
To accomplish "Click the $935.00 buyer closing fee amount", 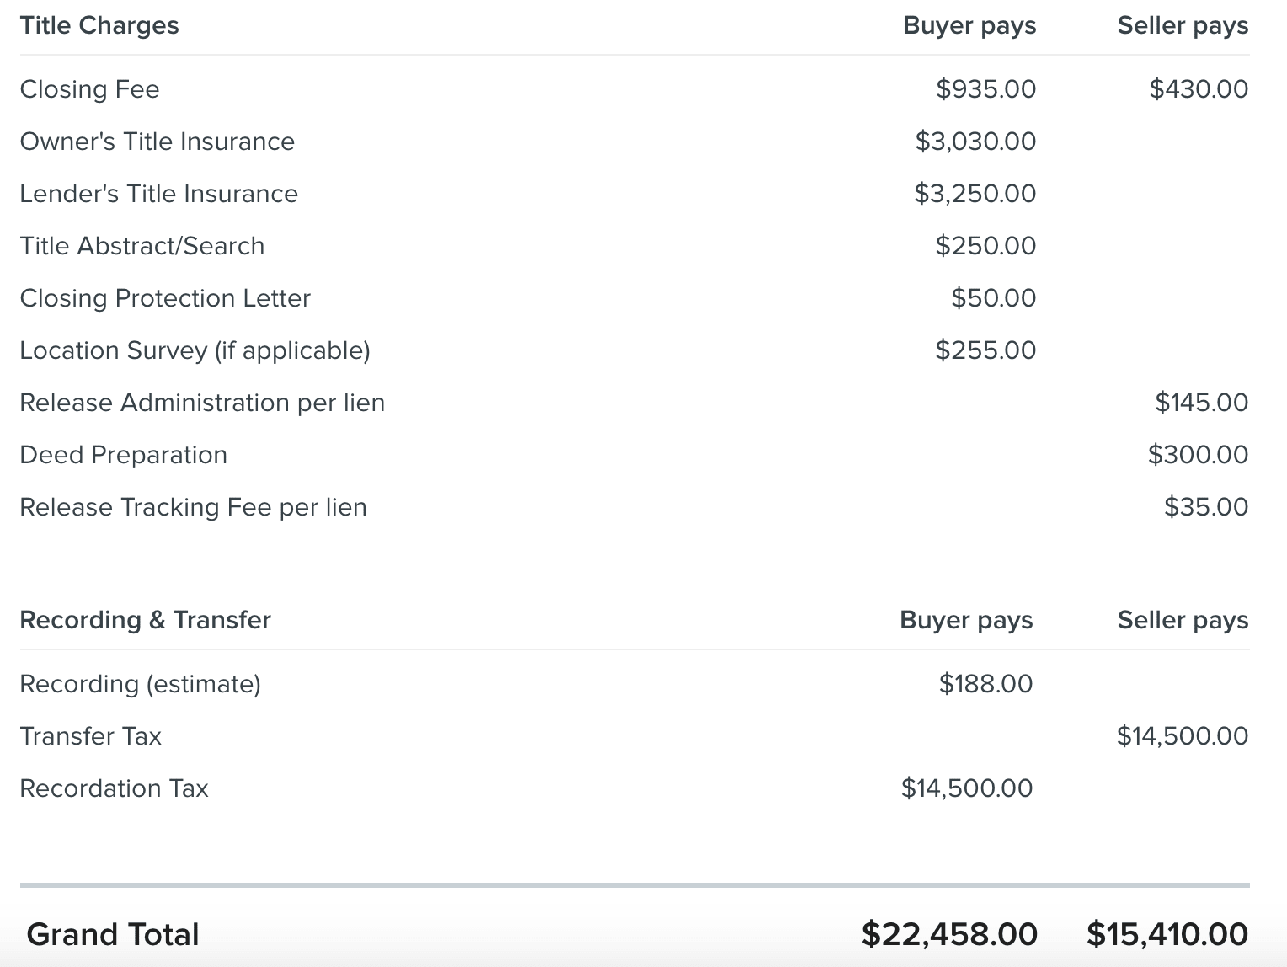I will [986, 89].
